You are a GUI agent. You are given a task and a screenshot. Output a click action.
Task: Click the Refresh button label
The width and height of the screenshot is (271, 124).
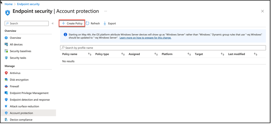[x=95, y=24]
